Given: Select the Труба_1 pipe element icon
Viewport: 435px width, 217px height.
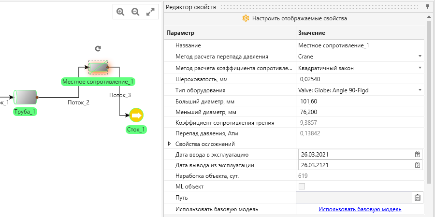Looking at the screenshot, I should point(25,97).
